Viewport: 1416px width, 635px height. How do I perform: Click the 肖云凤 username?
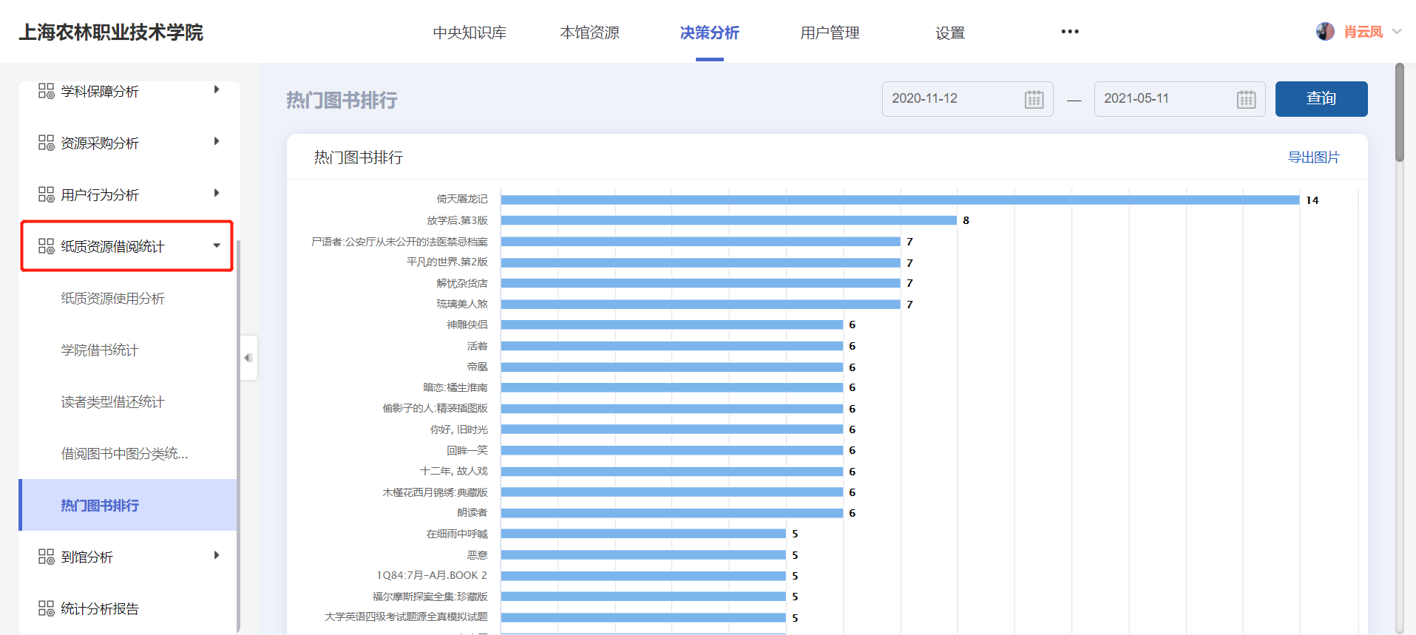[1364, 32]
